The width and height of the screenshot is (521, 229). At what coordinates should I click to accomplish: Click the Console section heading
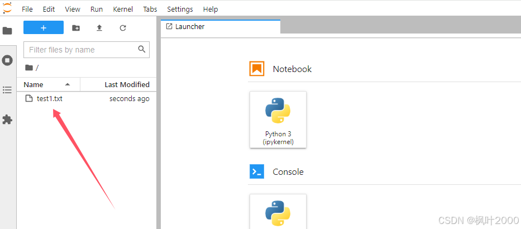[x=288, y=171]
